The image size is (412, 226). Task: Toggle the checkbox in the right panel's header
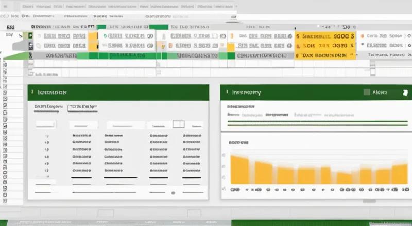pos(367,92)
